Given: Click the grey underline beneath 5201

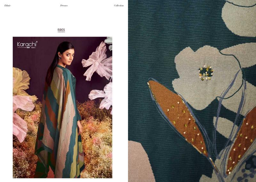Looking at the screenshot, I should coord(61,32).
